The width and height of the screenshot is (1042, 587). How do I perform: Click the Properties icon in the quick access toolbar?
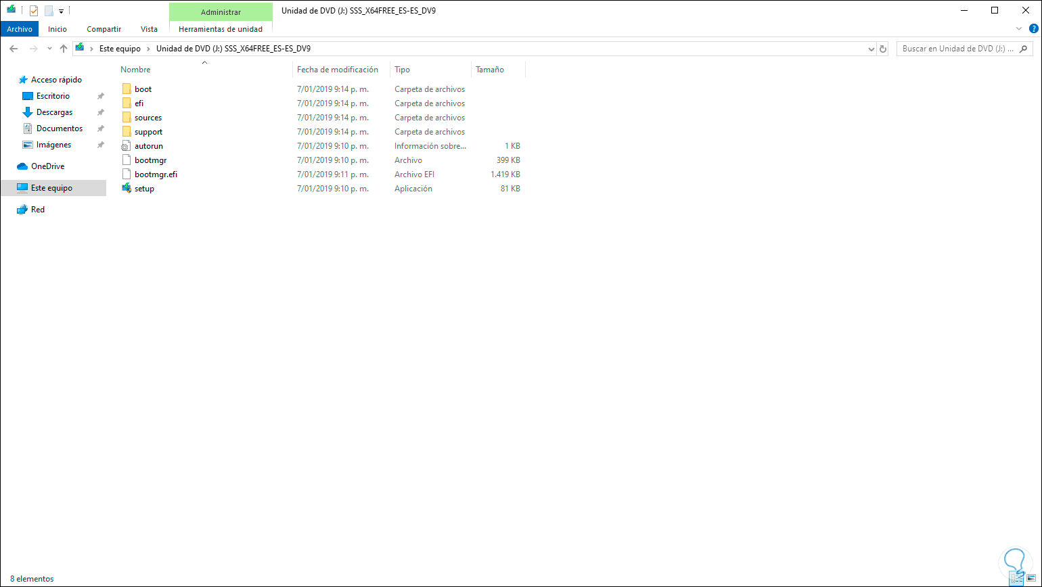[34, 11]
